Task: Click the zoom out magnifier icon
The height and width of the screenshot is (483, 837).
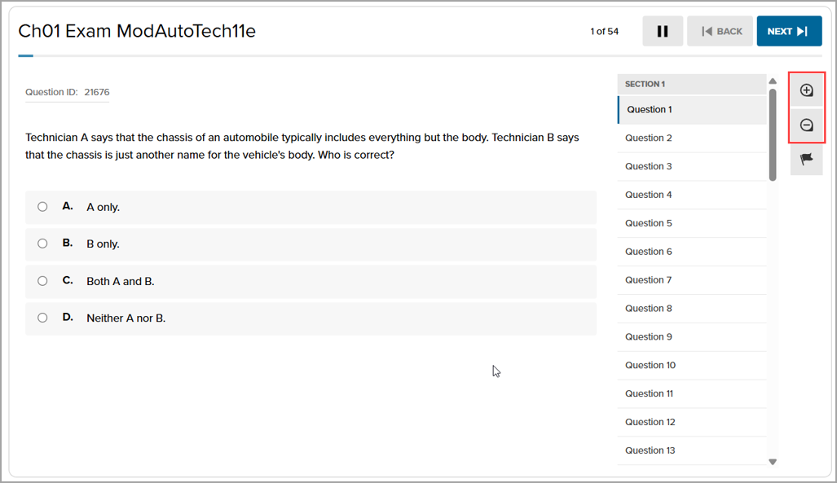Action: (806, 125)
